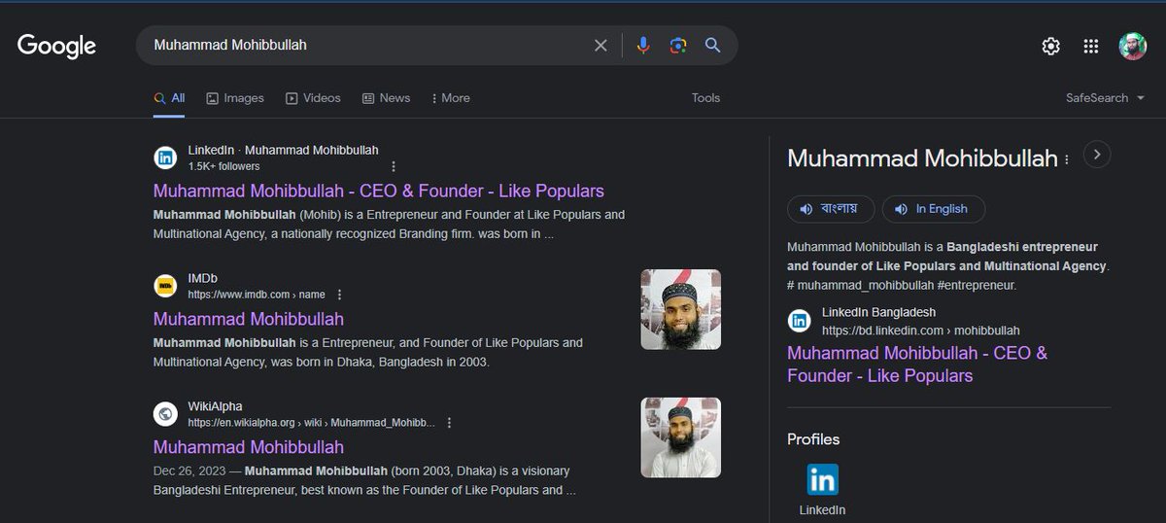The image size is (1166, 523).
Task: Expand knowledge panel with chevron arrow
Action: [1097, 155]
